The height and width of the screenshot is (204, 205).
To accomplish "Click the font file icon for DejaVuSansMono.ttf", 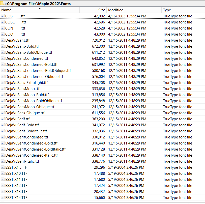I will pyautogui.click(x=3, y=89).
